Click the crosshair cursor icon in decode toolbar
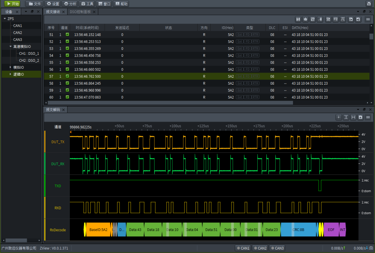Image resolution: width=375 pixels, height=253 pixels. (x=339, y=117)
